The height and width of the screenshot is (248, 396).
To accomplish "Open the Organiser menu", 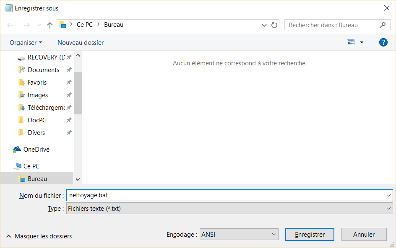I will pos(26,43).
